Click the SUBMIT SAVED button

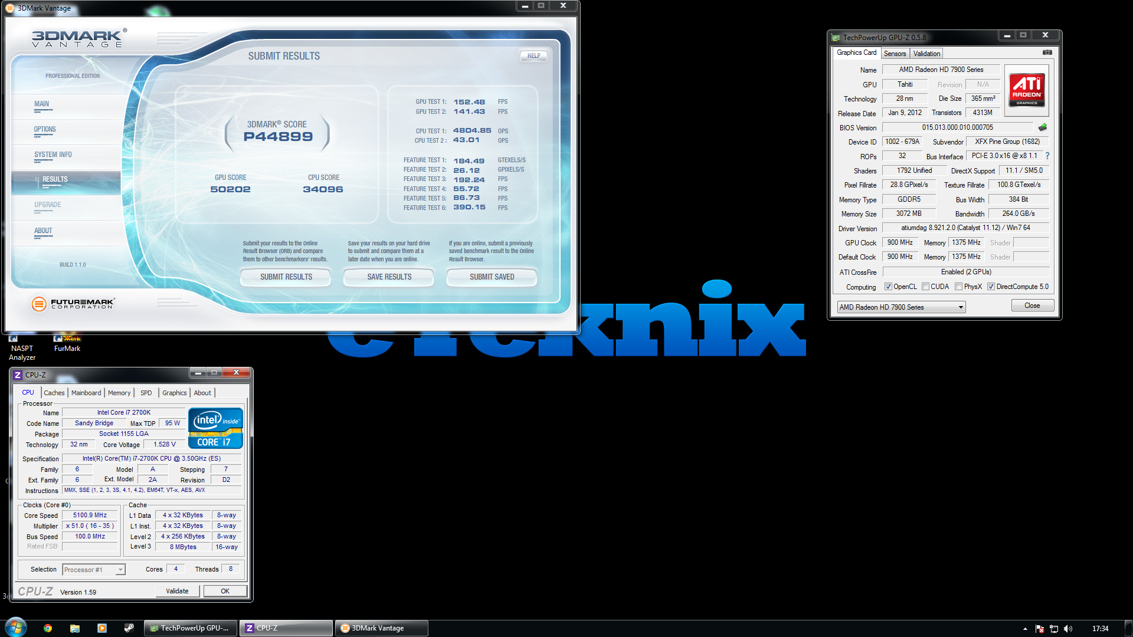pos(492,277)
